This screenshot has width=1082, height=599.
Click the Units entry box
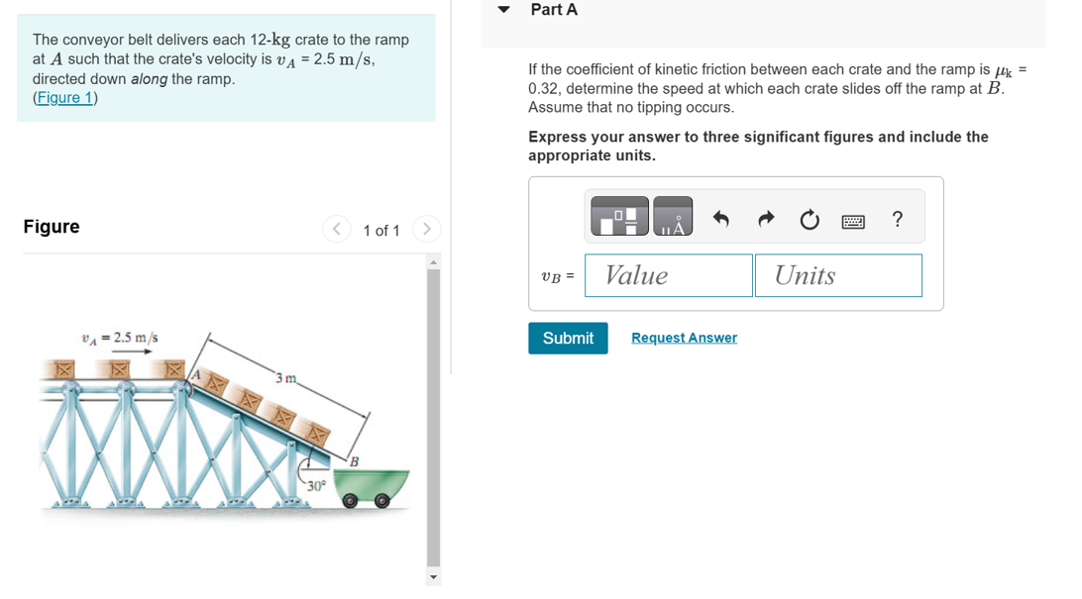(x=838, y=275)
